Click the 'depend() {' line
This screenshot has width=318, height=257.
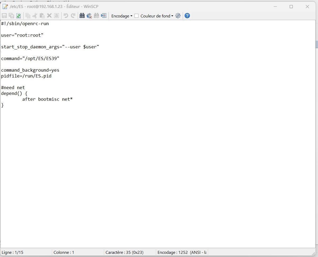tap(14, 93)
